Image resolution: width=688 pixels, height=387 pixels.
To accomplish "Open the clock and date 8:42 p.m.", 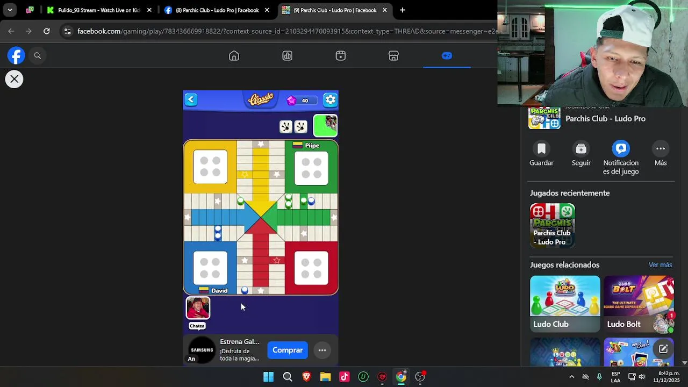I will click(666, 377).
